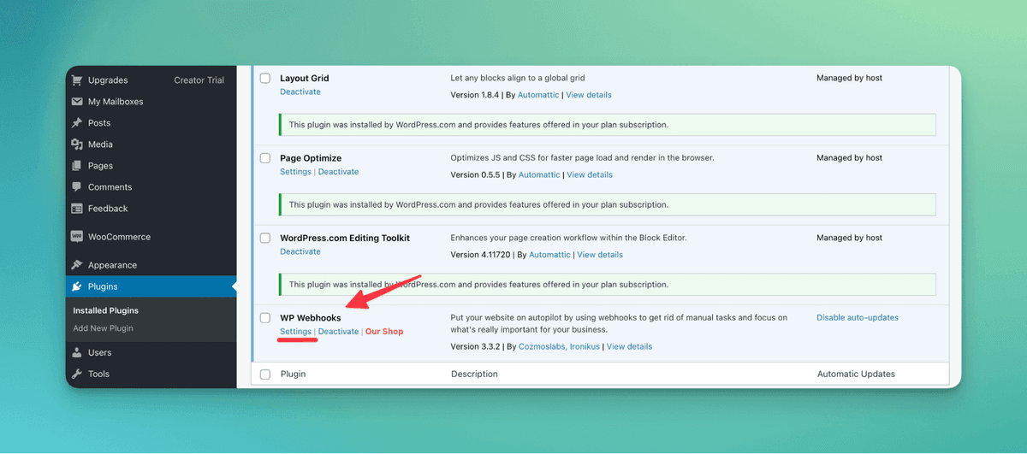The image size is (1027, 454).
Task: Click the Appearance brush icon
Action: 77,265
